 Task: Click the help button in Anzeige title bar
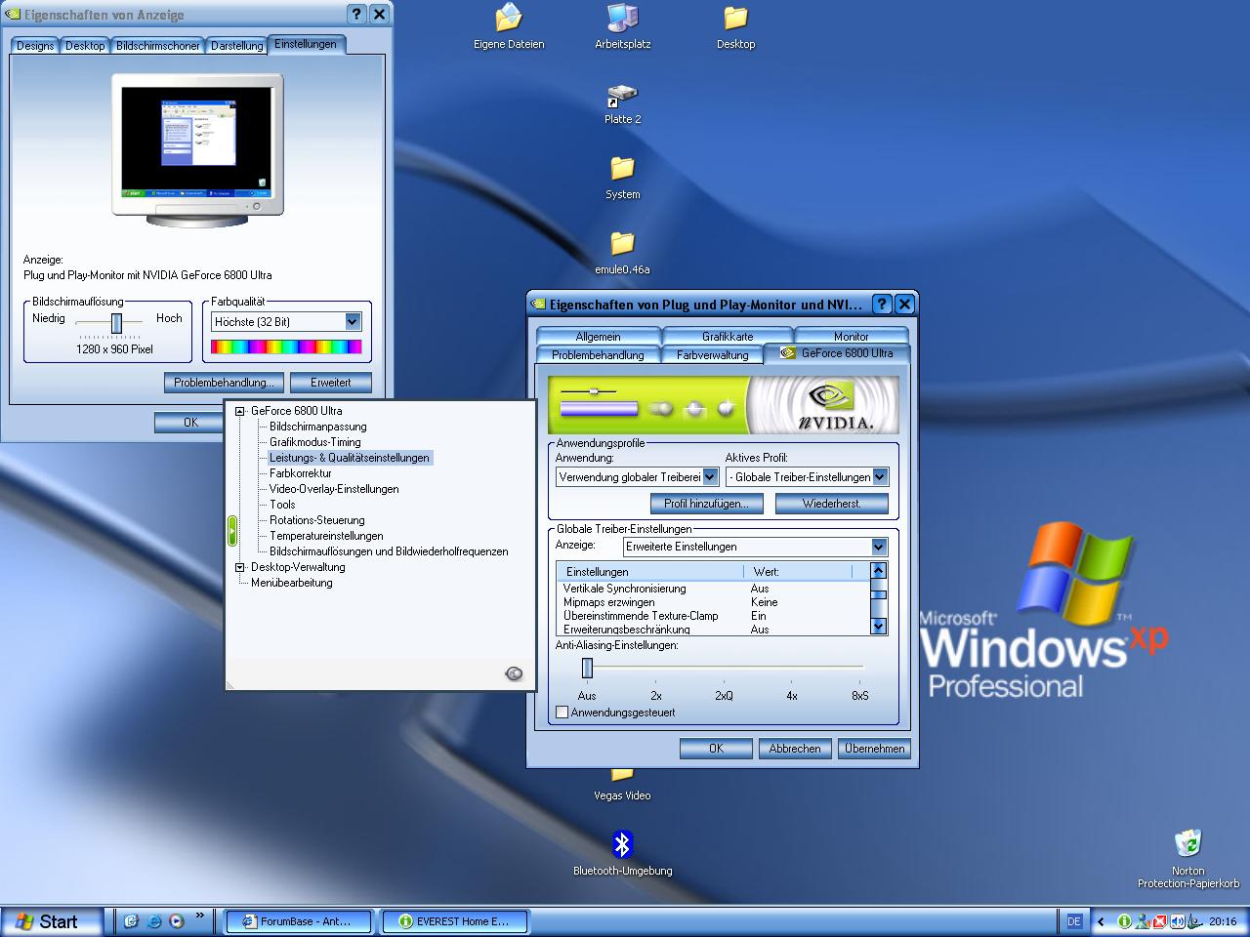click(x=356, y=14)
